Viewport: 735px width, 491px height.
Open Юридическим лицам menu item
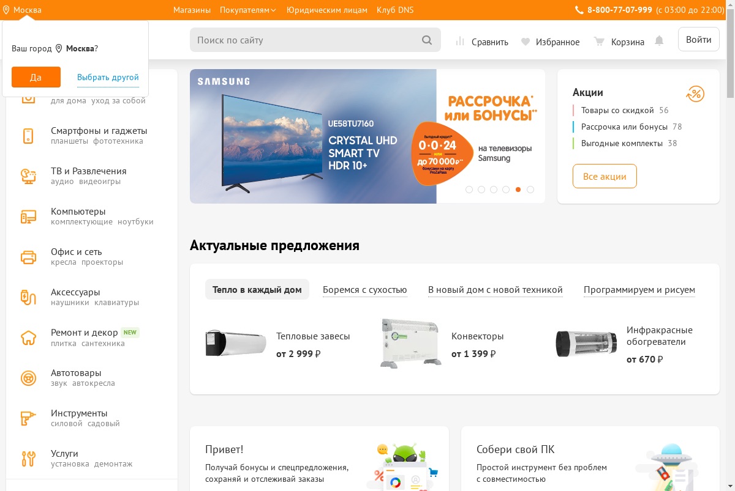click(x=327, y=10)
